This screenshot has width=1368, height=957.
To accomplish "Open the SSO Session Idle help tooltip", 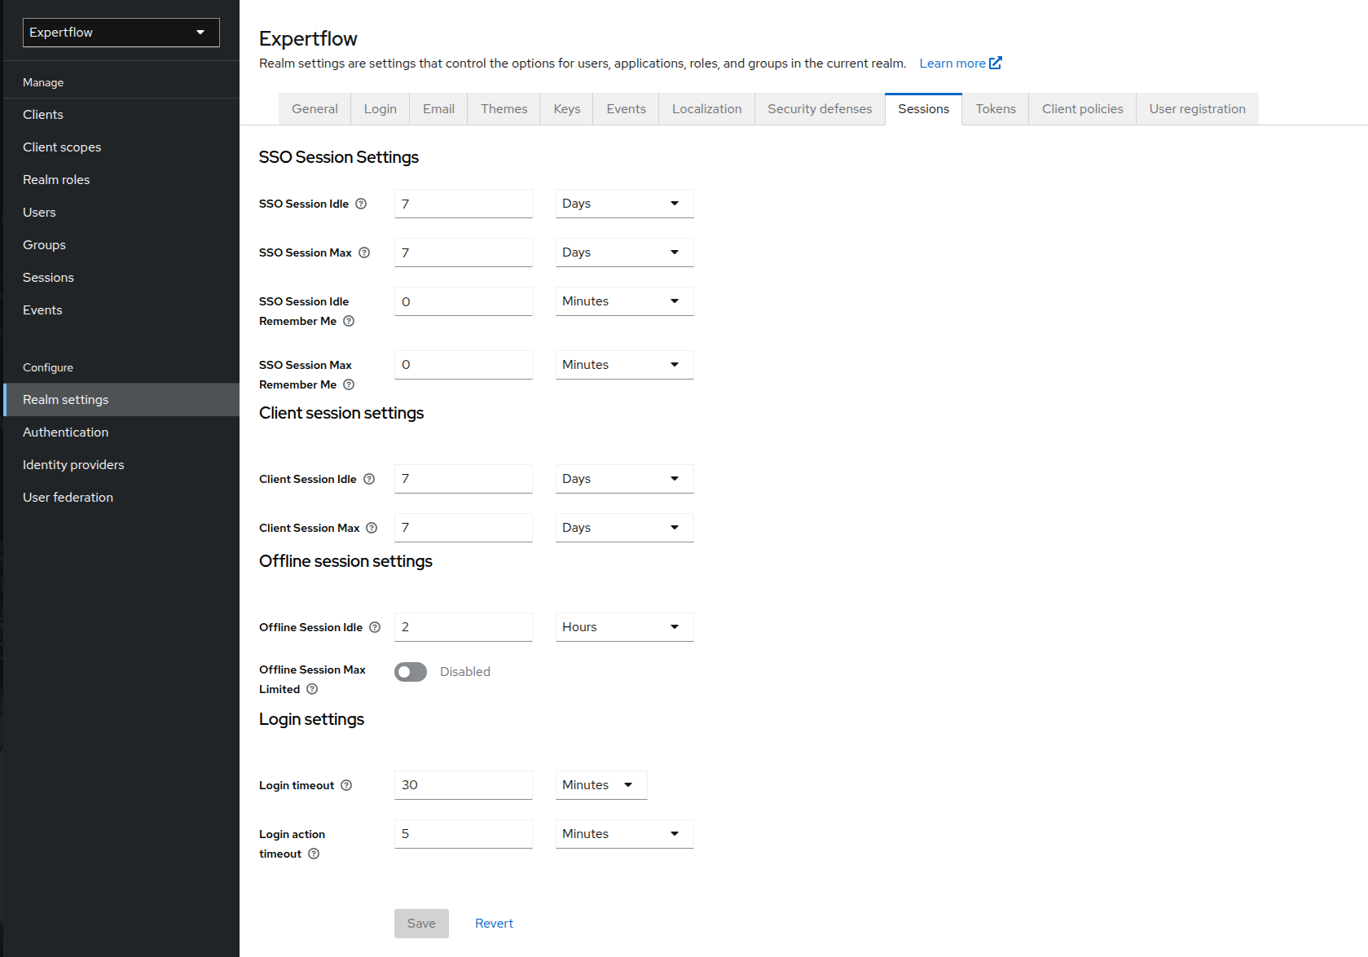I will tap(361, 204).
